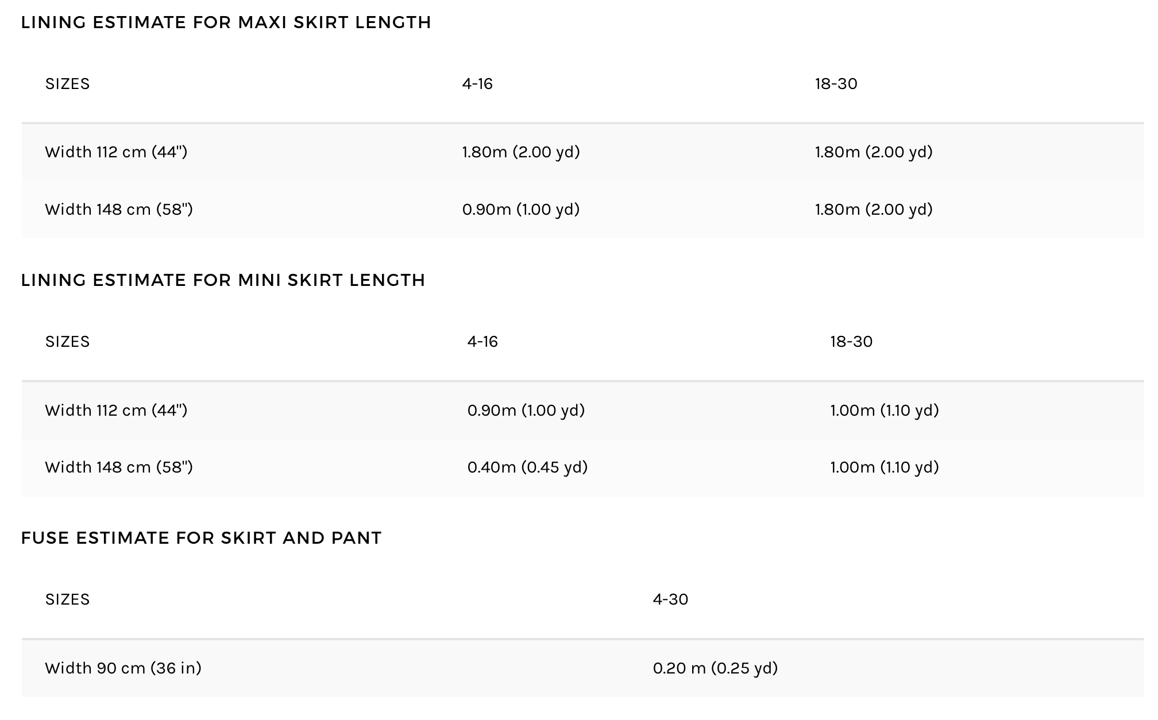Click the Lining Estimate for Maxi Skirt Length heading

[226, 22]
